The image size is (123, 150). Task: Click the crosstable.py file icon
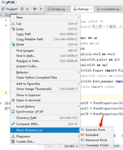[98, 9]
